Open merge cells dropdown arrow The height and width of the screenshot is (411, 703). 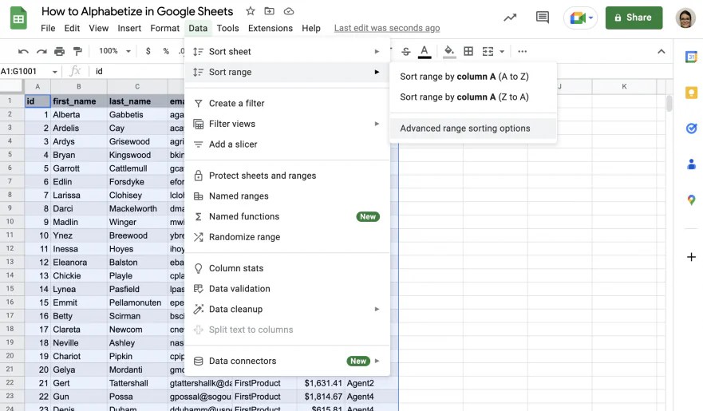pyautogui.click(x=502, y=51)
